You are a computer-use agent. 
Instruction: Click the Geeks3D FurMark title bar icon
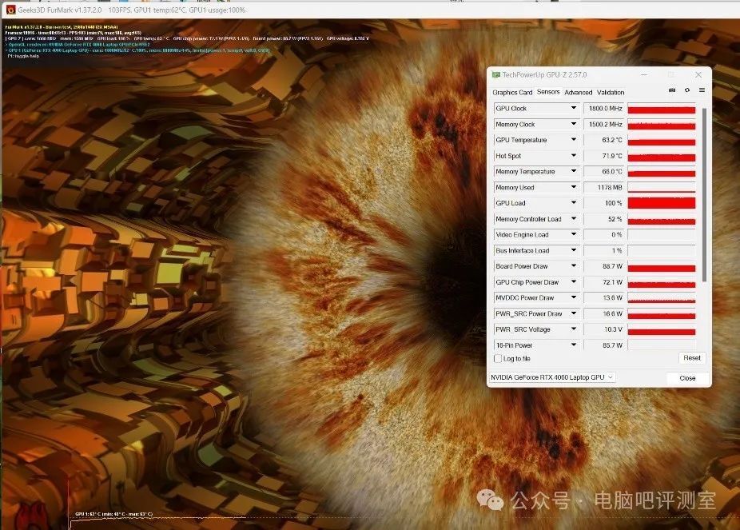[x=10, y=10]
